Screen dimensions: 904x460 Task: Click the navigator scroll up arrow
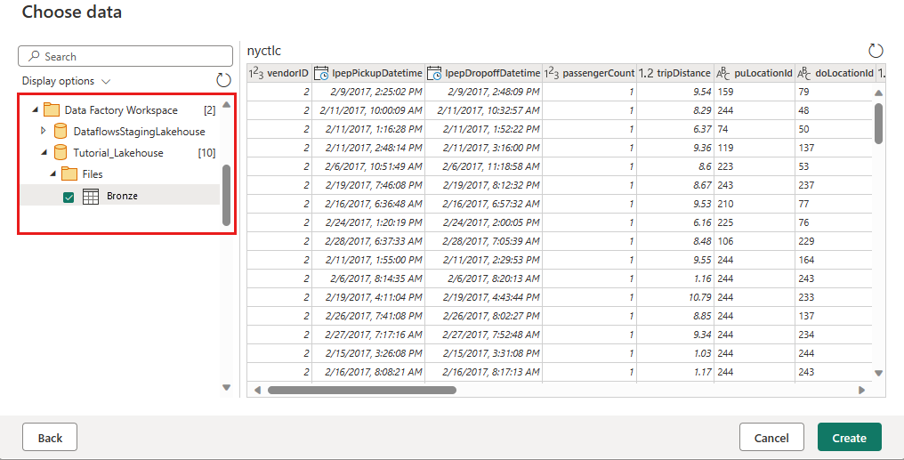point(227,104)
